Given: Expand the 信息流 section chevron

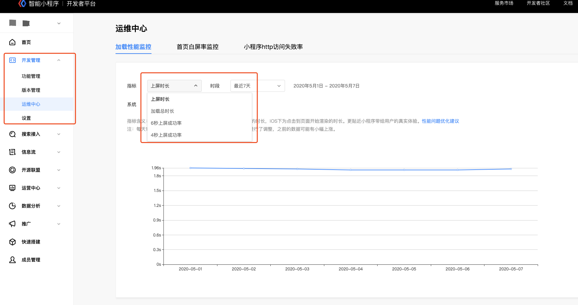Looking at the screenshot, I should (x=59, y=152).
